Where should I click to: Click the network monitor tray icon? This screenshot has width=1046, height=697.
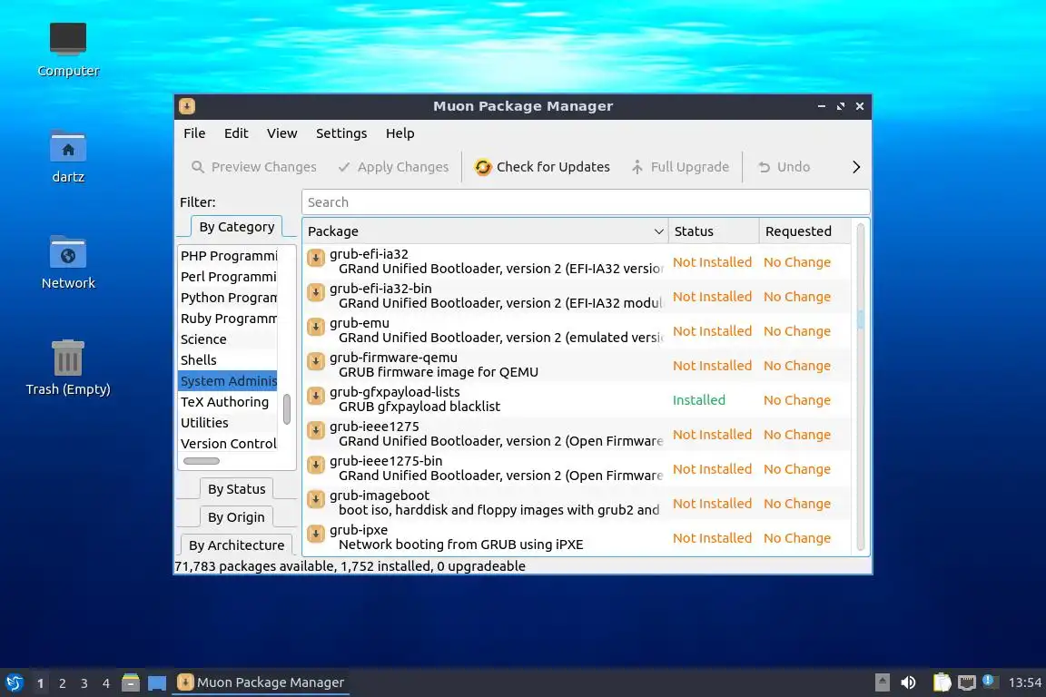click(967, 682)
